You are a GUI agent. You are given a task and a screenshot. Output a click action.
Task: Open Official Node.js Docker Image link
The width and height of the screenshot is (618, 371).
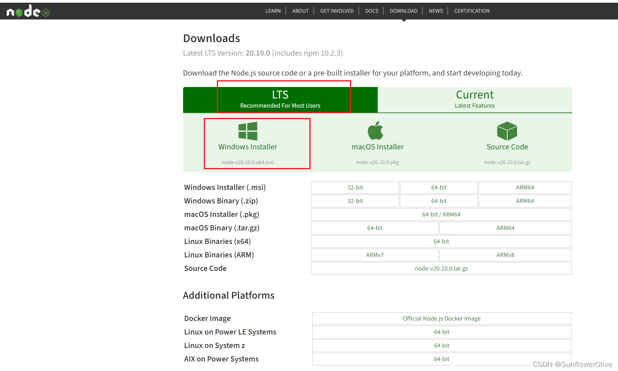442,319
